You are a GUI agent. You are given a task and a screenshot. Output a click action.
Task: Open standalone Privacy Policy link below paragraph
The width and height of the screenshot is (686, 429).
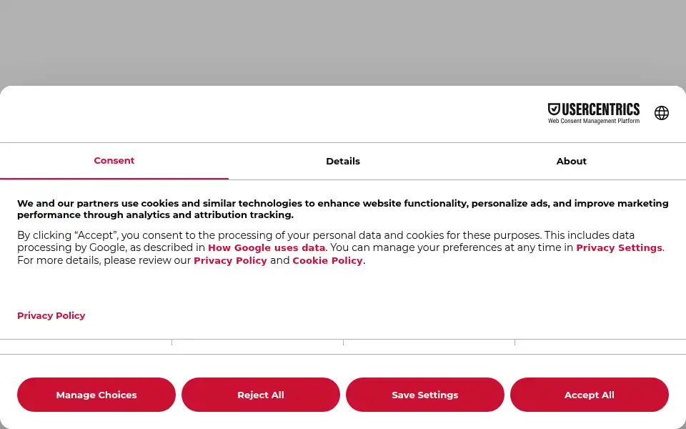[x=51, y=315]
